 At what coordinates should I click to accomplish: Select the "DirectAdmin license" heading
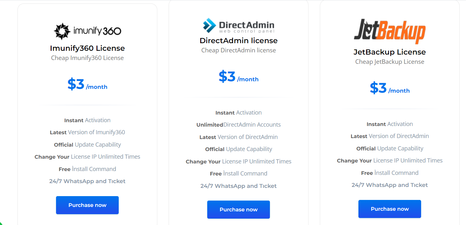(238, 41)
